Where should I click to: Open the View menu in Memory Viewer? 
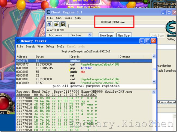click(x=40, y=46)
